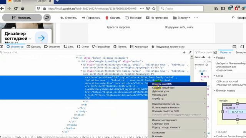Screen dimensions: 246x138
Task: Reload the page in Firefox toolbar
Action: [x=16, y=8]
